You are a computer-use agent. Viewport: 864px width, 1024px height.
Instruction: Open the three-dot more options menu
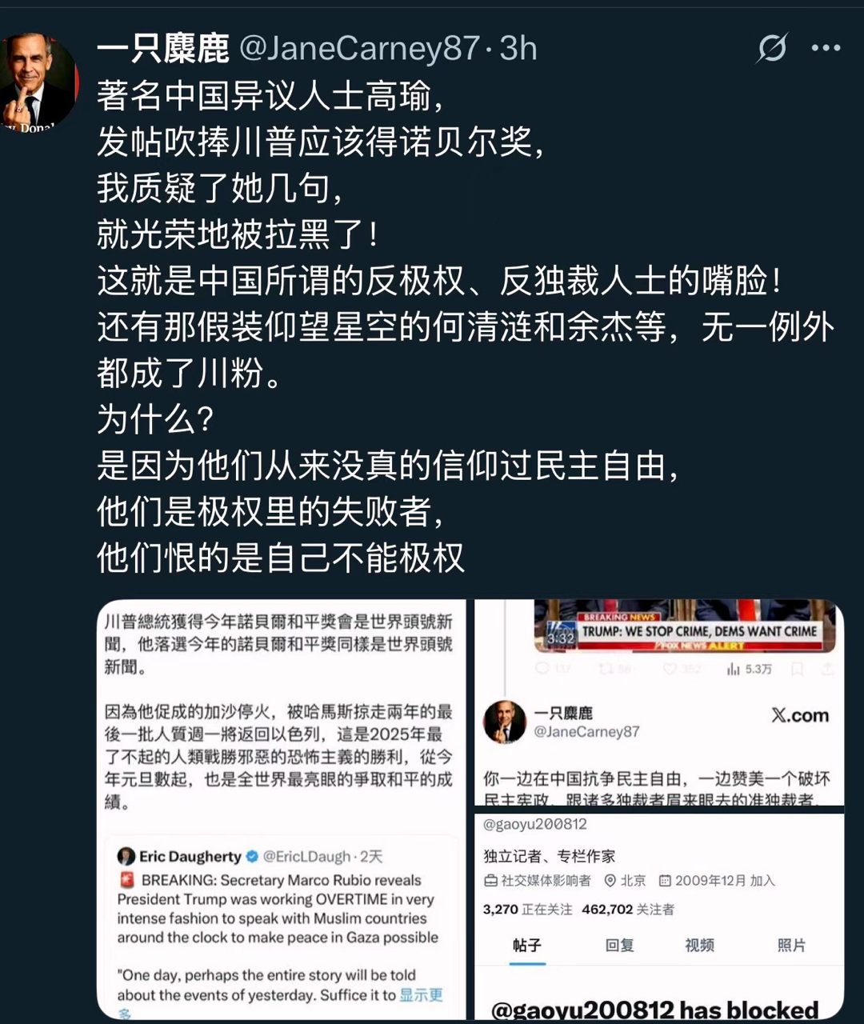point(826,48)
